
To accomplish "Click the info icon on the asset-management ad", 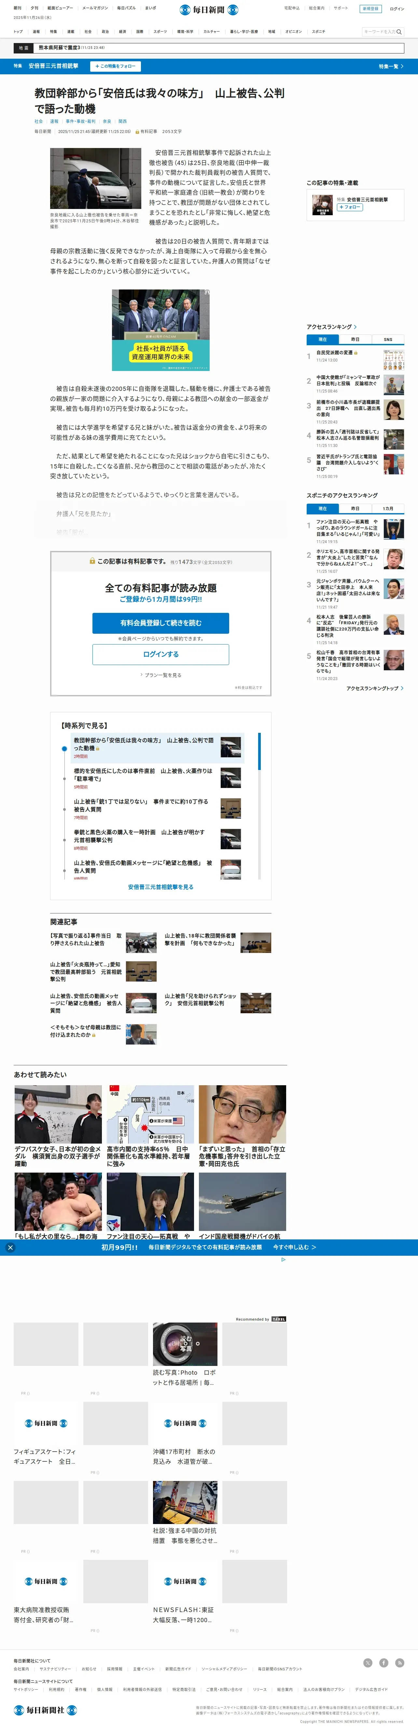I will point(207,292).
